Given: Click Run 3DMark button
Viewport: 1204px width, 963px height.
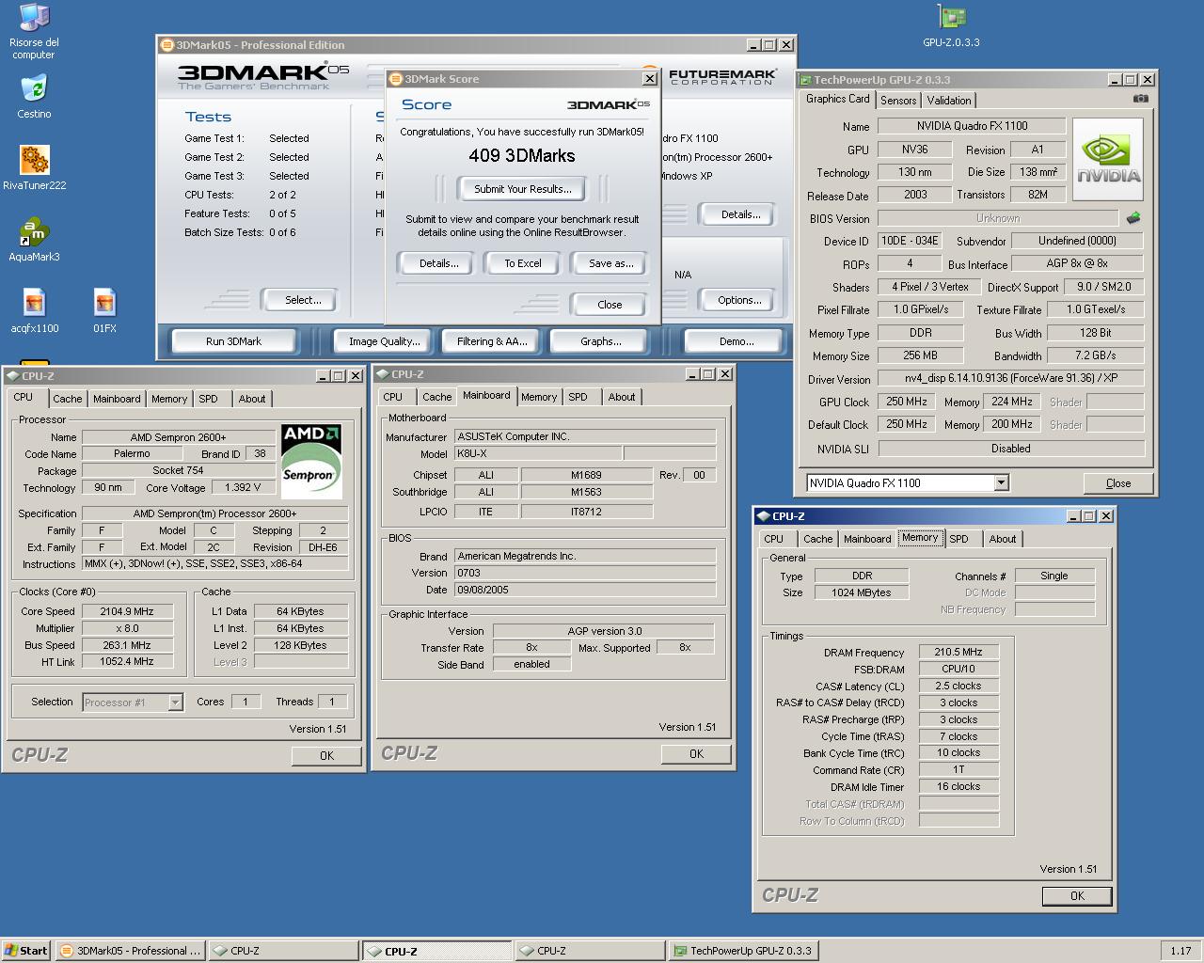Looking at the screenshot, I should 233,341.
